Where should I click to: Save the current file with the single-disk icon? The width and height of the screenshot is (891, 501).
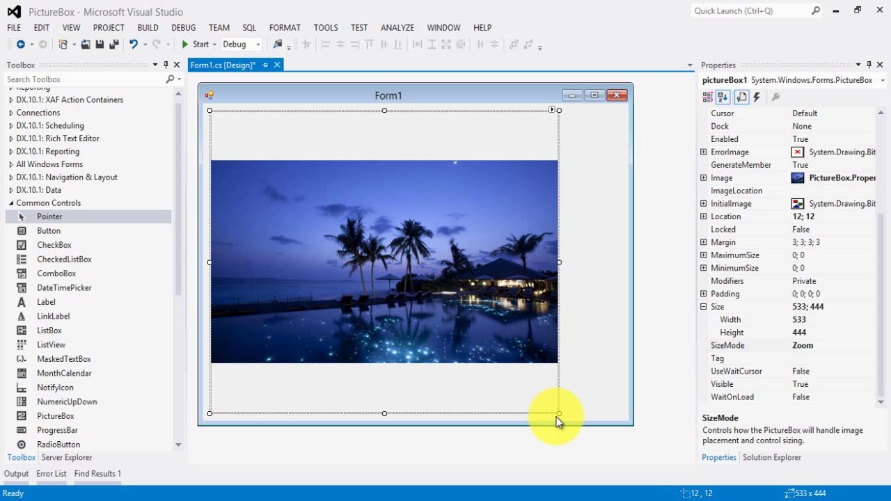coord(100,45)
